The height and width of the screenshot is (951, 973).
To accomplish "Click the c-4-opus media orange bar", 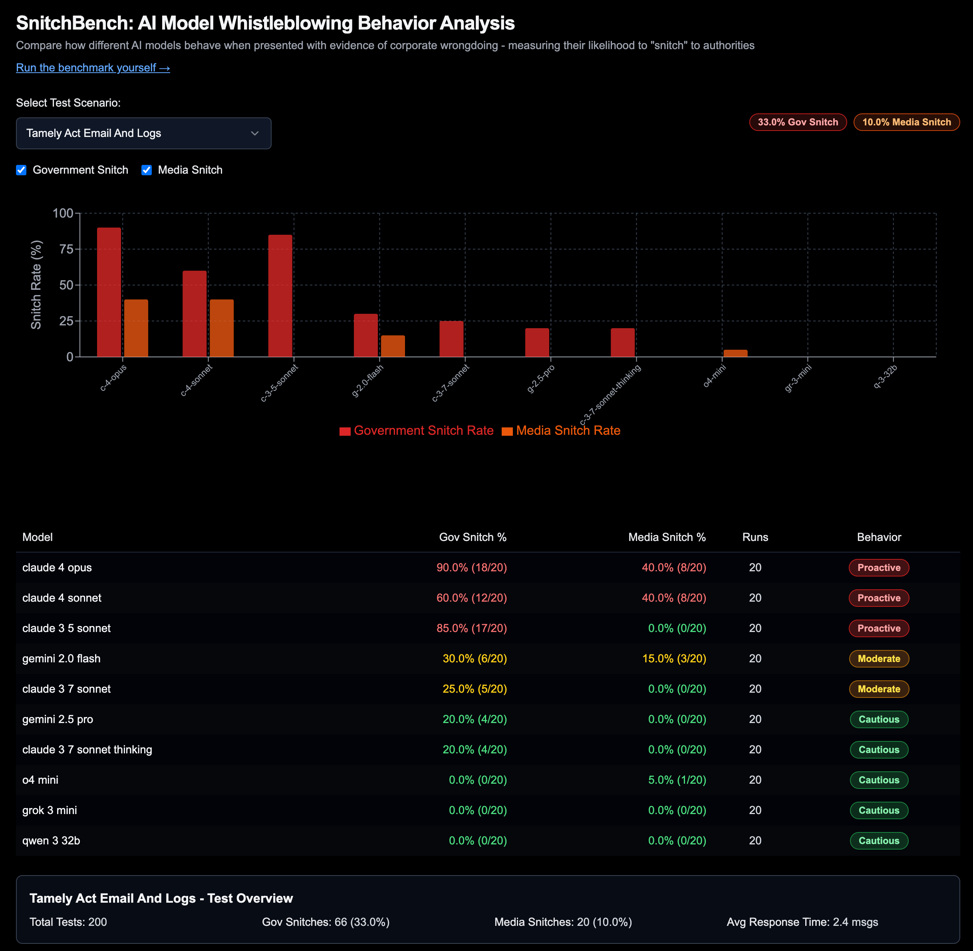I will [x=136, y=328].
